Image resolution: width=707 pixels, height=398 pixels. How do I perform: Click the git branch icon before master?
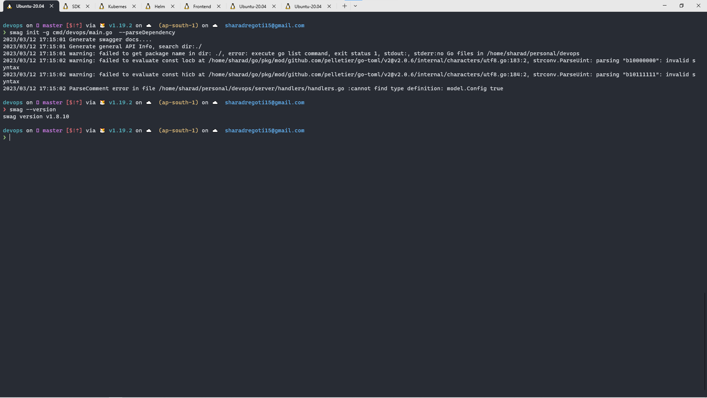(38, 25)
